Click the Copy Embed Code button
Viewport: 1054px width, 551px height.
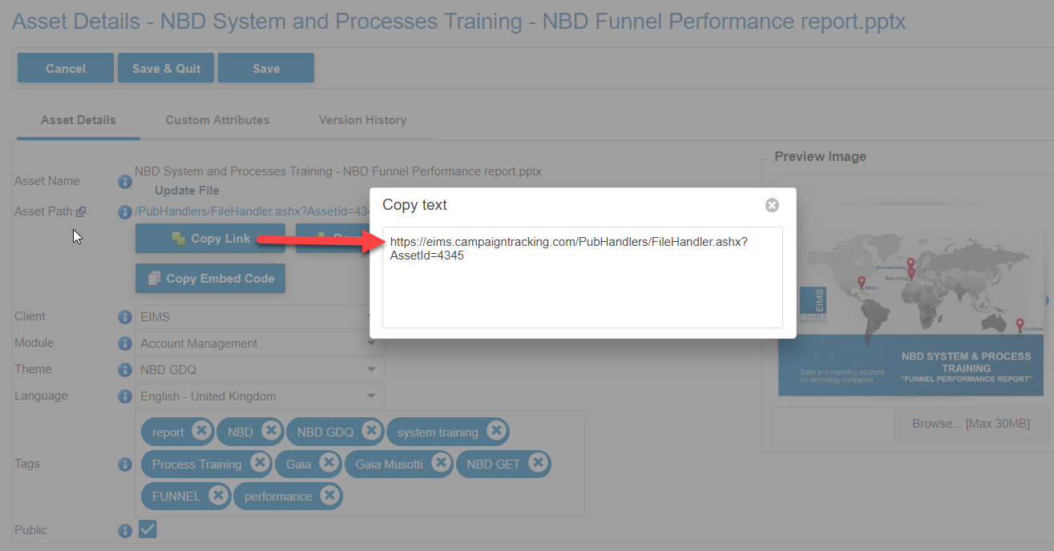(210, 279)
